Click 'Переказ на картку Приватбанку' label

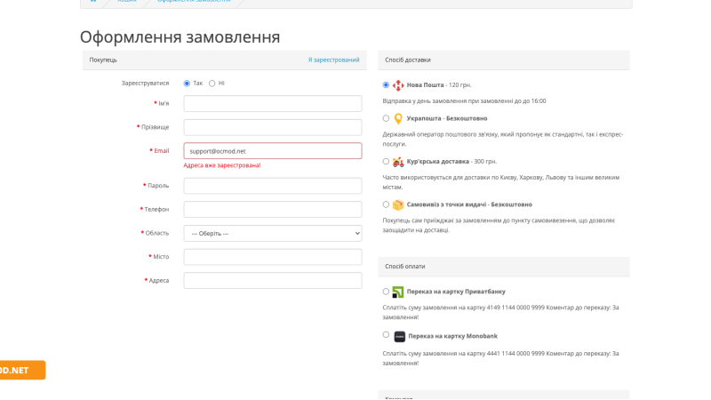[456, 292]
